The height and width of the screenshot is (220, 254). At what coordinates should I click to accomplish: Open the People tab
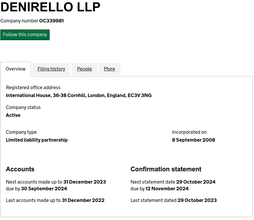point(84,69)
